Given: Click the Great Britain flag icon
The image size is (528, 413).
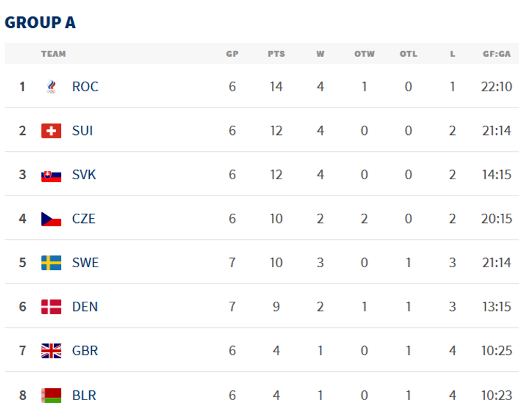Looking at the screenshot, I should point(51,351).
